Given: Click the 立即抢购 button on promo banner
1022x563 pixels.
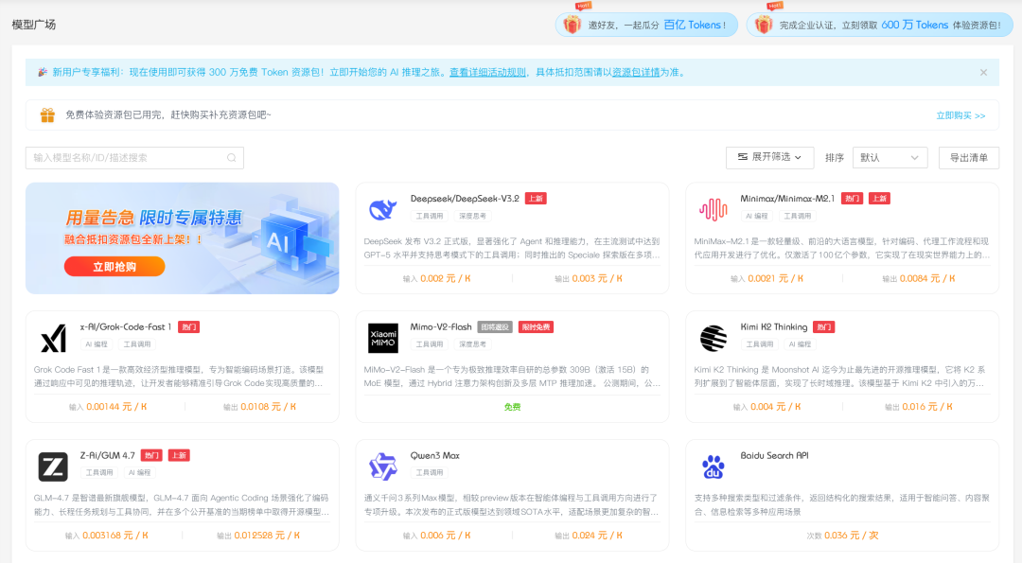Looking at the screenshot, I should (115, 267).
